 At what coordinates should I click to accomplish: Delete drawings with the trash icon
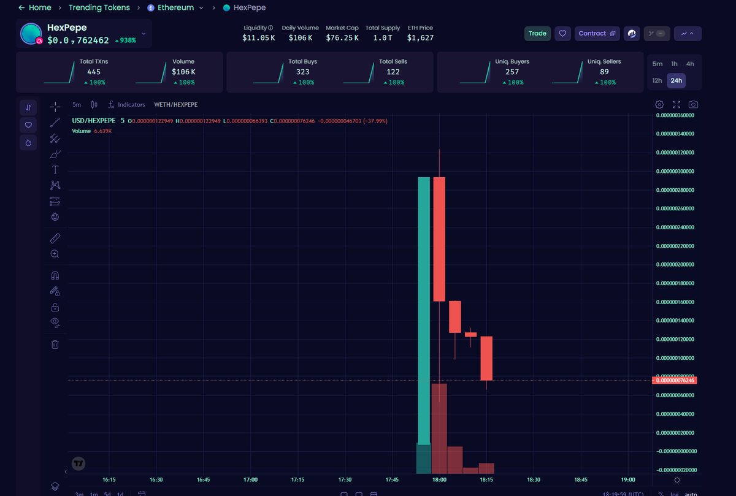[55, 345]
